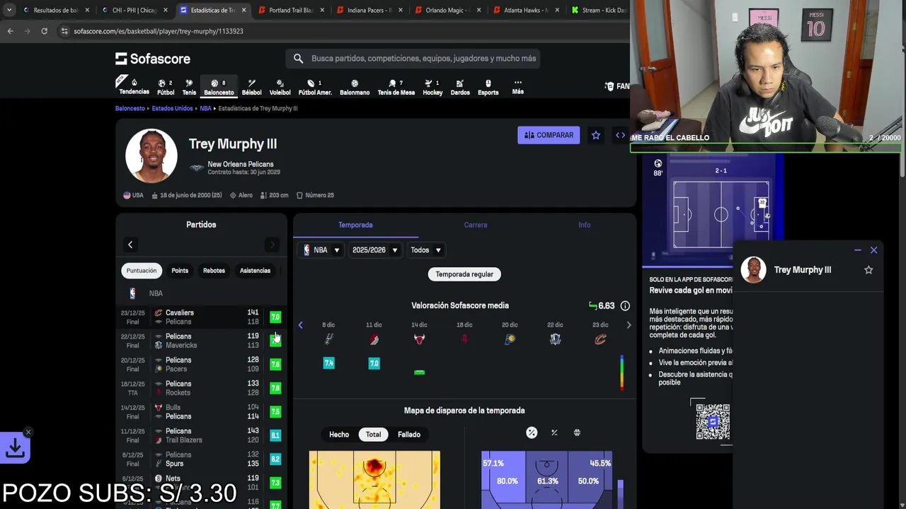The width and height of the screenshot is (906, 509).
Task: Show previous matches in Partidos
Action: tap(130, 245)
